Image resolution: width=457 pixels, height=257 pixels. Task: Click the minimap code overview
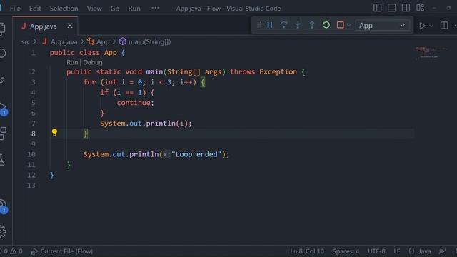coord(431,52)
